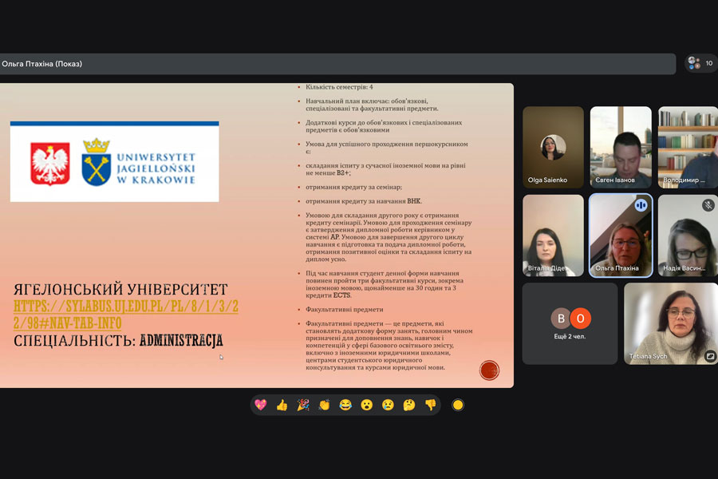Viewport: 718px width, 479px height.
Task: Click the 'Спеціальність: Administracja' text
Action: click(x=118, y=341)
